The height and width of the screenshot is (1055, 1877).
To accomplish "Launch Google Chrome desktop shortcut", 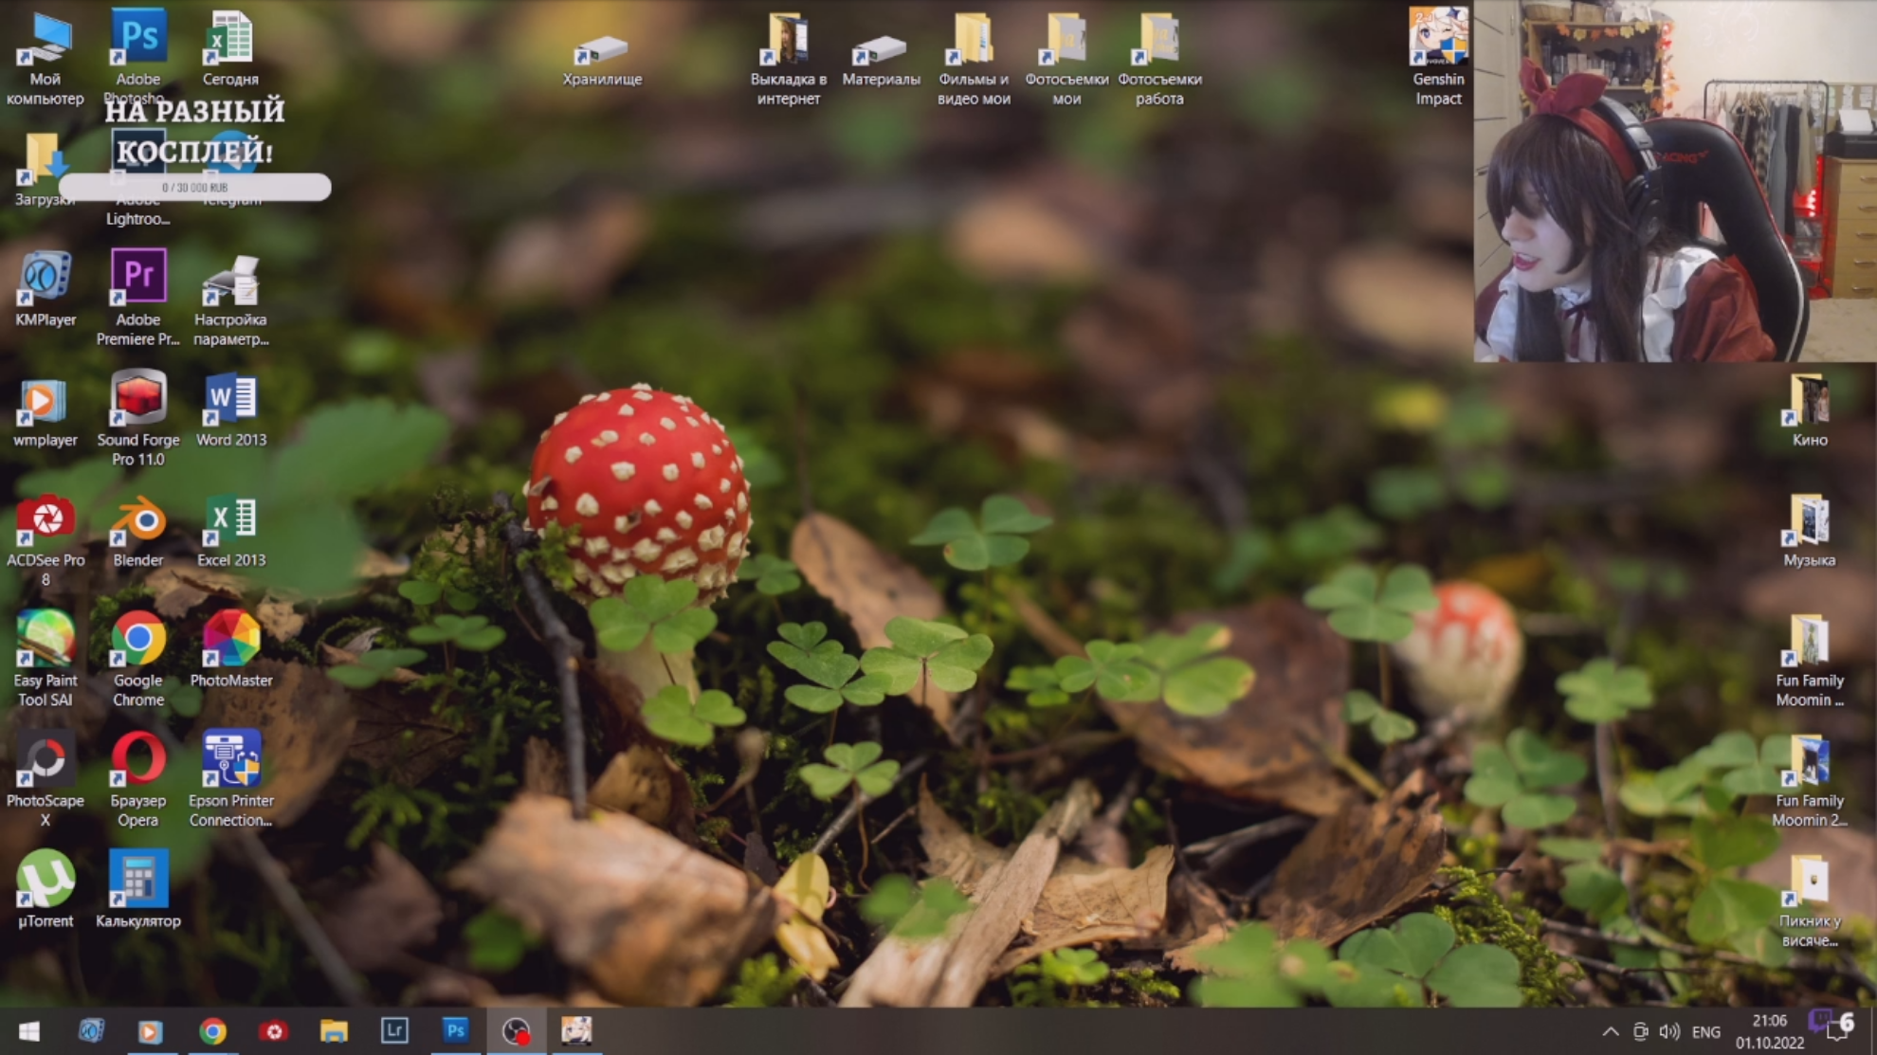I will pyautogui.click(x=138, y=659).
